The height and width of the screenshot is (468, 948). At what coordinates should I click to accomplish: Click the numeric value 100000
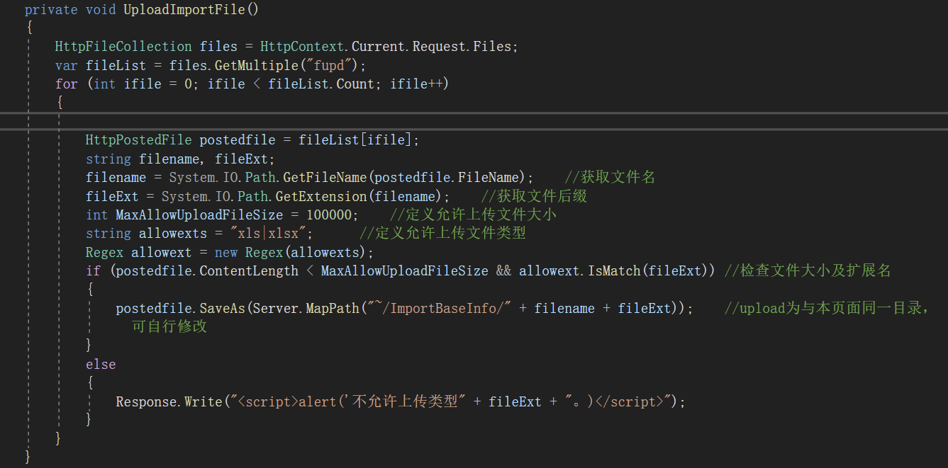tap(329, 214)
